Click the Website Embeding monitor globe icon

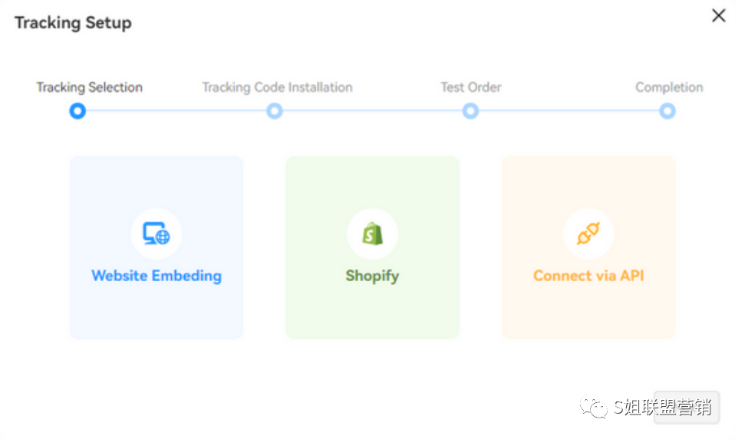coord(156,234)
